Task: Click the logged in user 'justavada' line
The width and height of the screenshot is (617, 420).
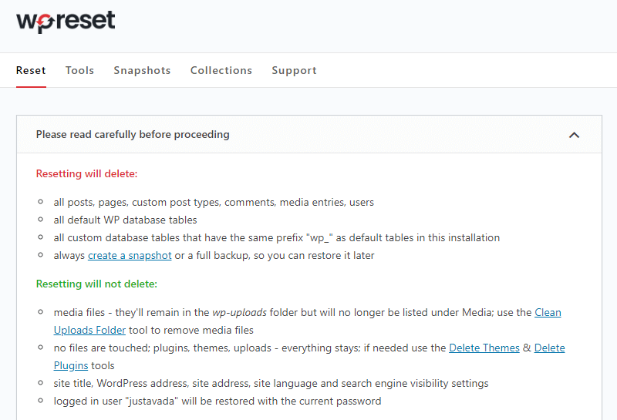Action: tap(217, 401)
